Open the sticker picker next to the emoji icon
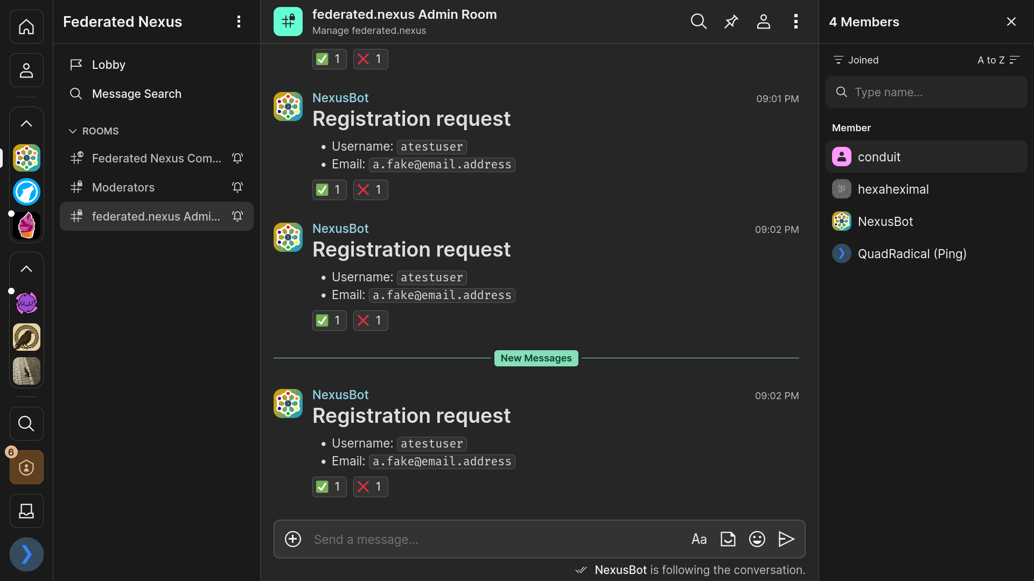The height and width of the screenshot is (581, 1034). pos(728,539)
